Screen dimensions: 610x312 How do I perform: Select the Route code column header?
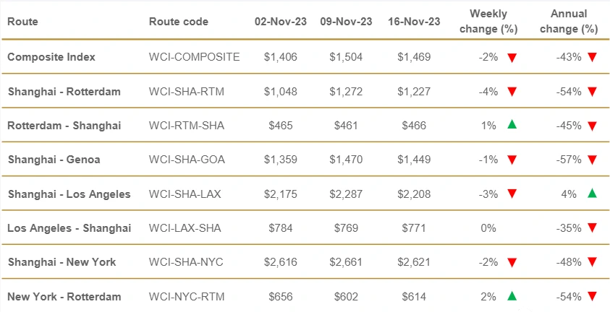pyautogui.click(x=179, y=22)
